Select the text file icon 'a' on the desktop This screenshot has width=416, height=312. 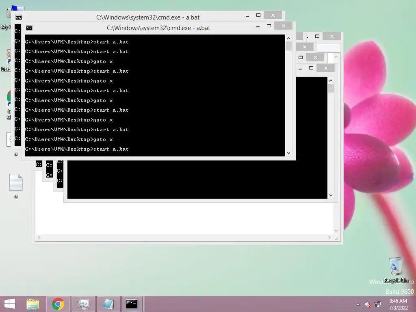(x=16, y=185)
